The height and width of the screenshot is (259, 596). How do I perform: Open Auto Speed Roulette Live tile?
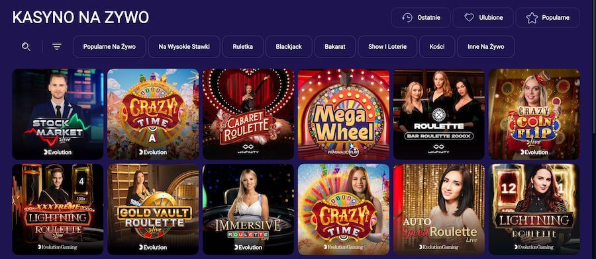coord(438,209)
